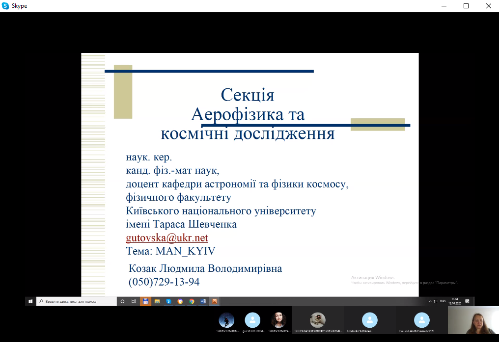The width and height of the screenshot is (499, 342).
Task: Select Eredenko Anna participant avatar
Action: pos(370,320)
